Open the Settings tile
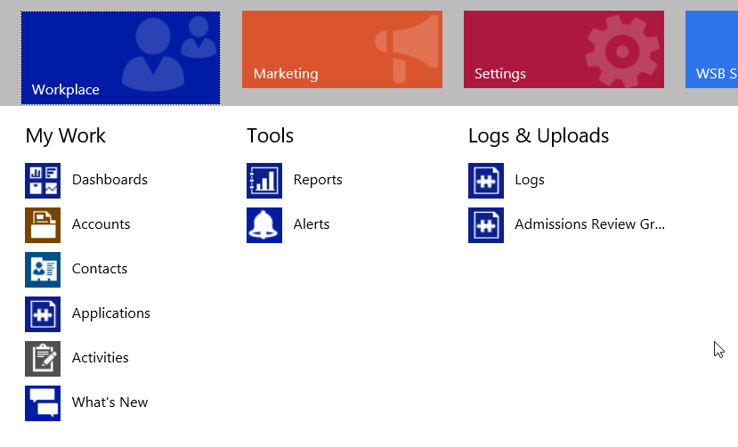This screenshot has width=738, height=447. point(564,50)
